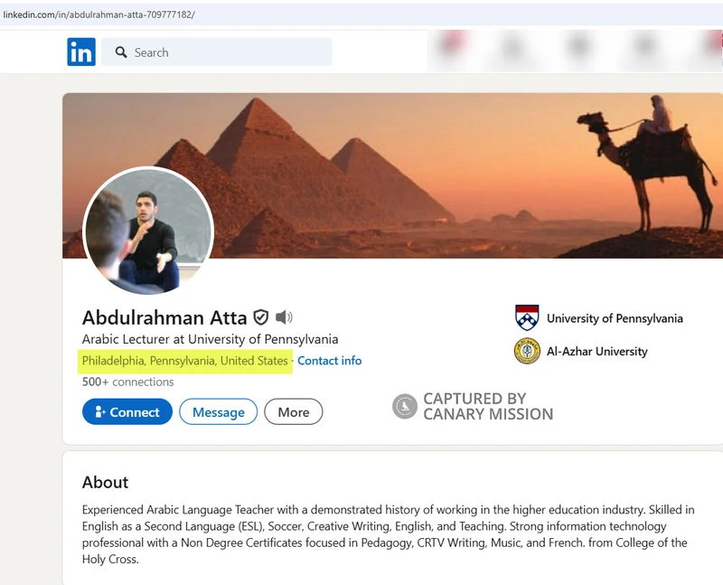Select the name heading Abdulrahman Atta
Screen dimensions: 723x585
click(164, 318)
